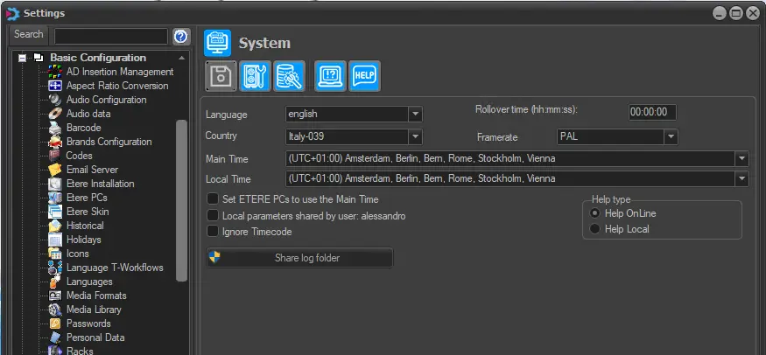
Task: Click the Share log folder button
Action: (299, 258)
